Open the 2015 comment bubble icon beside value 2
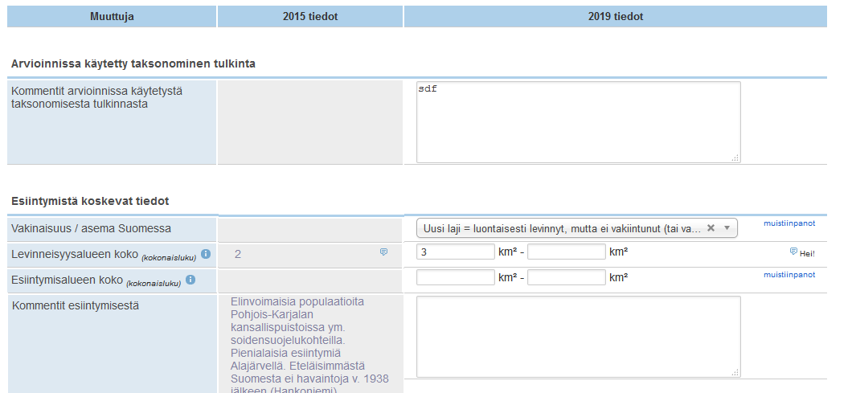The height and width of the screenshot is (393, 852). click(383, 252)
